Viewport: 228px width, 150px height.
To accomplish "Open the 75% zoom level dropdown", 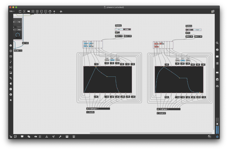I will click(12, 11).
